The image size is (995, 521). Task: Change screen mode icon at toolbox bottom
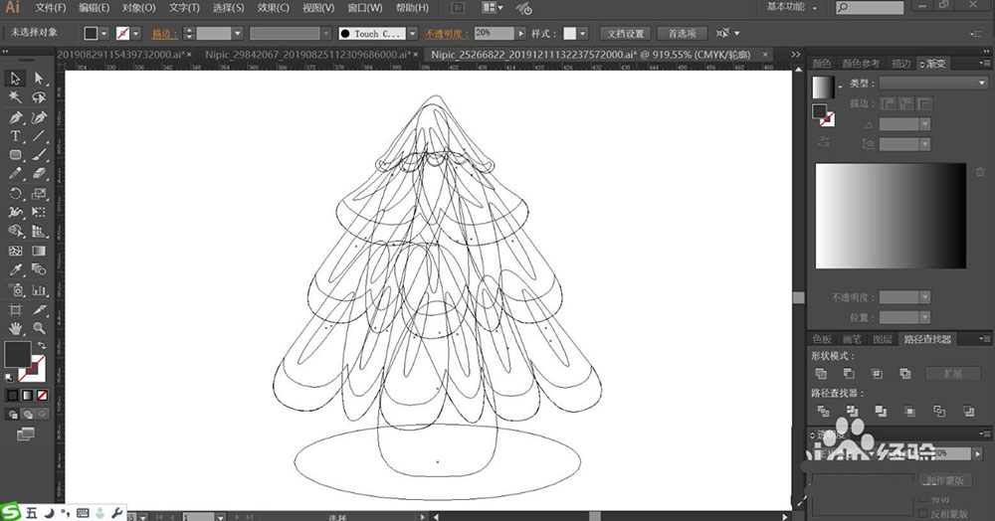(x=26, y=434)
